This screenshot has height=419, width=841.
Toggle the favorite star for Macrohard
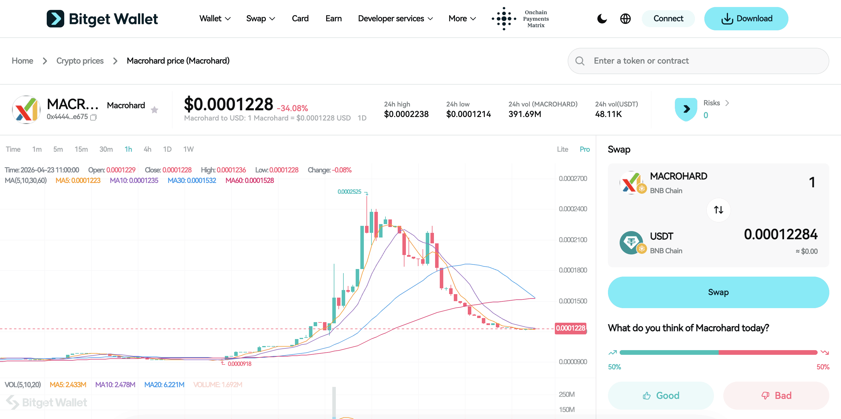click(154, 110)
